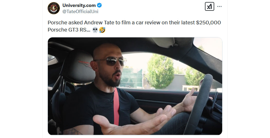This screenshot has width=270, height=138.
Task: Click the skull emoji in the post
Action: 95,30
